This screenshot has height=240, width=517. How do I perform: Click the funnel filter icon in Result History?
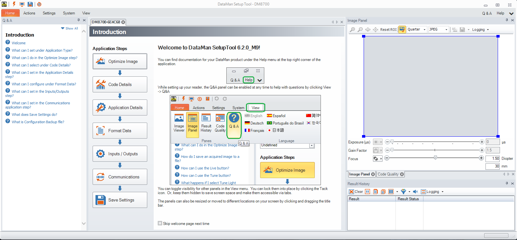[x=403, y=192]
